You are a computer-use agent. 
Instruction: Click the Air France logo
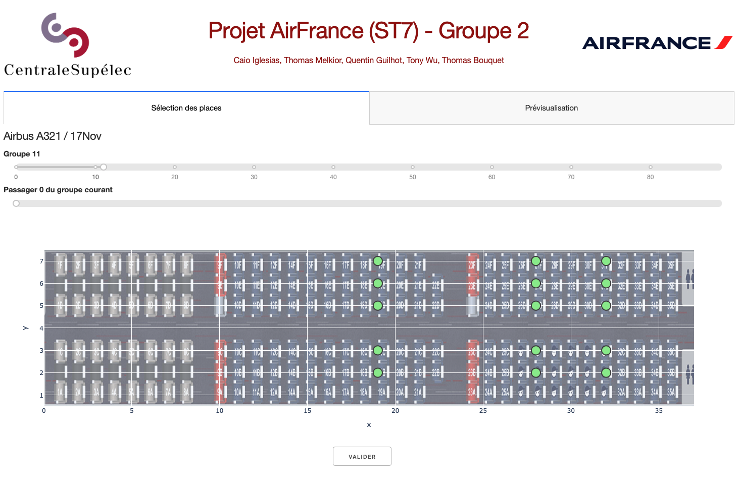pyautogui.click(x=658, y=43)
